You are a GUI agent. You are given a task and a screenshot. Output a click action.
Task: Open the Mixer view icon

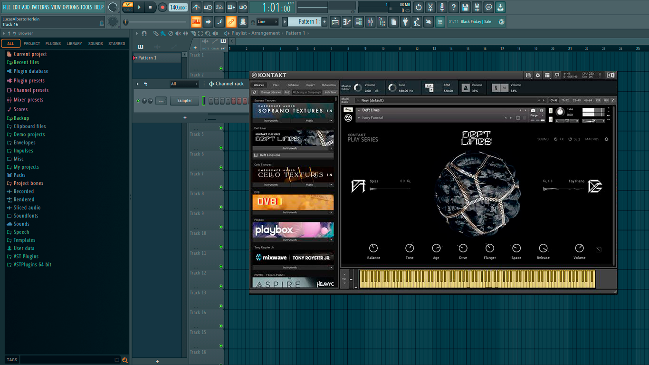[x=370, y=22]
